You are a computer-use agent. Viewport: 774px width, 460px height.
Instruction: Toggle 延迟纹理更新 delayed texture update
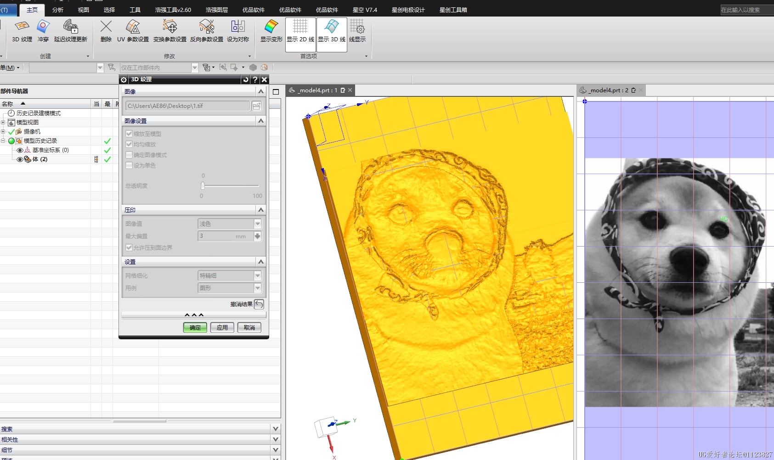71,31
